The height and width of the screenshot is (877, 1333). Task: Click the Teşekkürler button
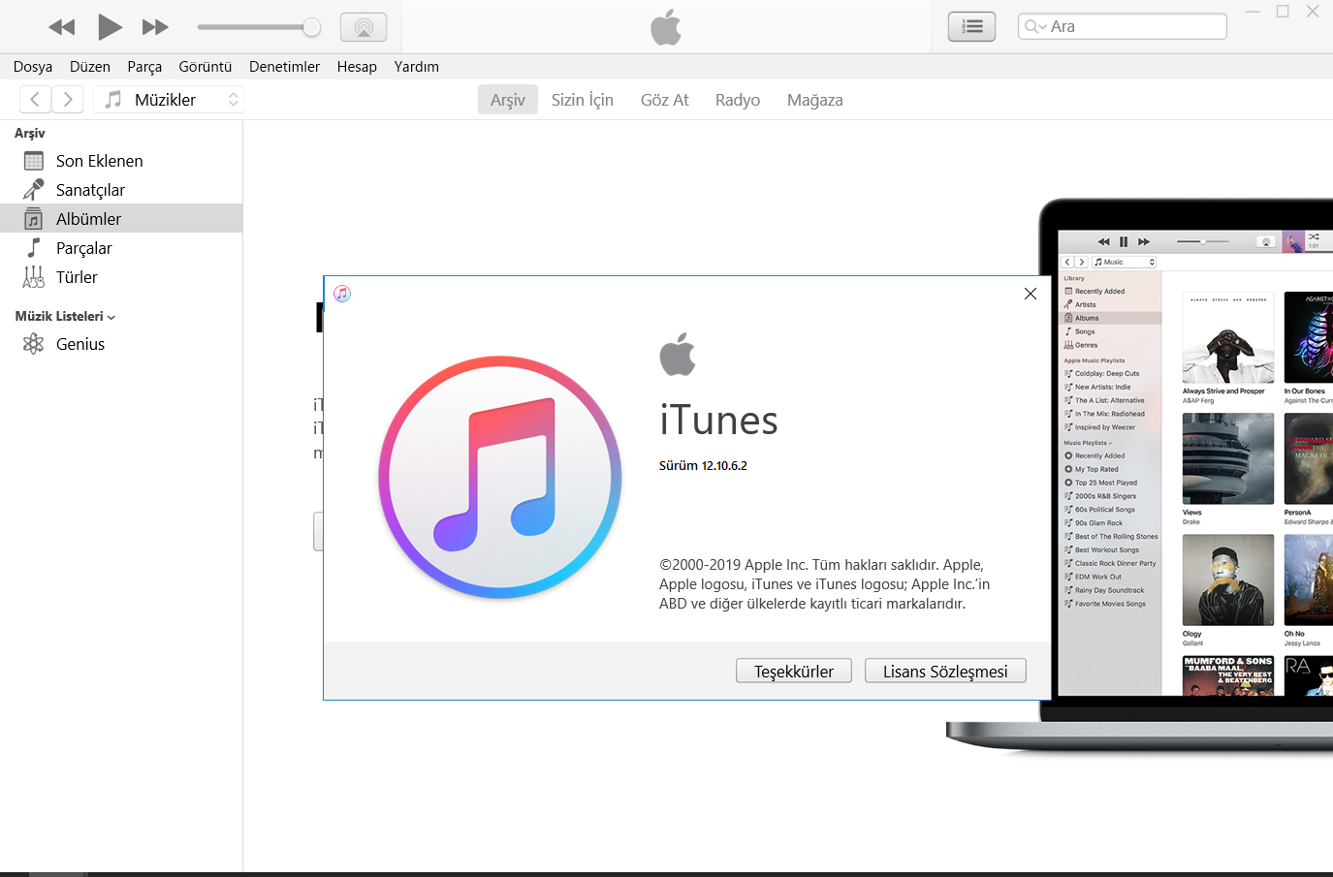tap(794, 672)
